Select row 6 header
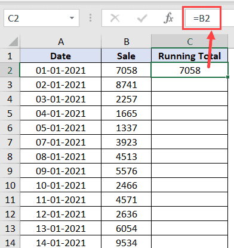The image size is (234, 248). pos(10,128)
